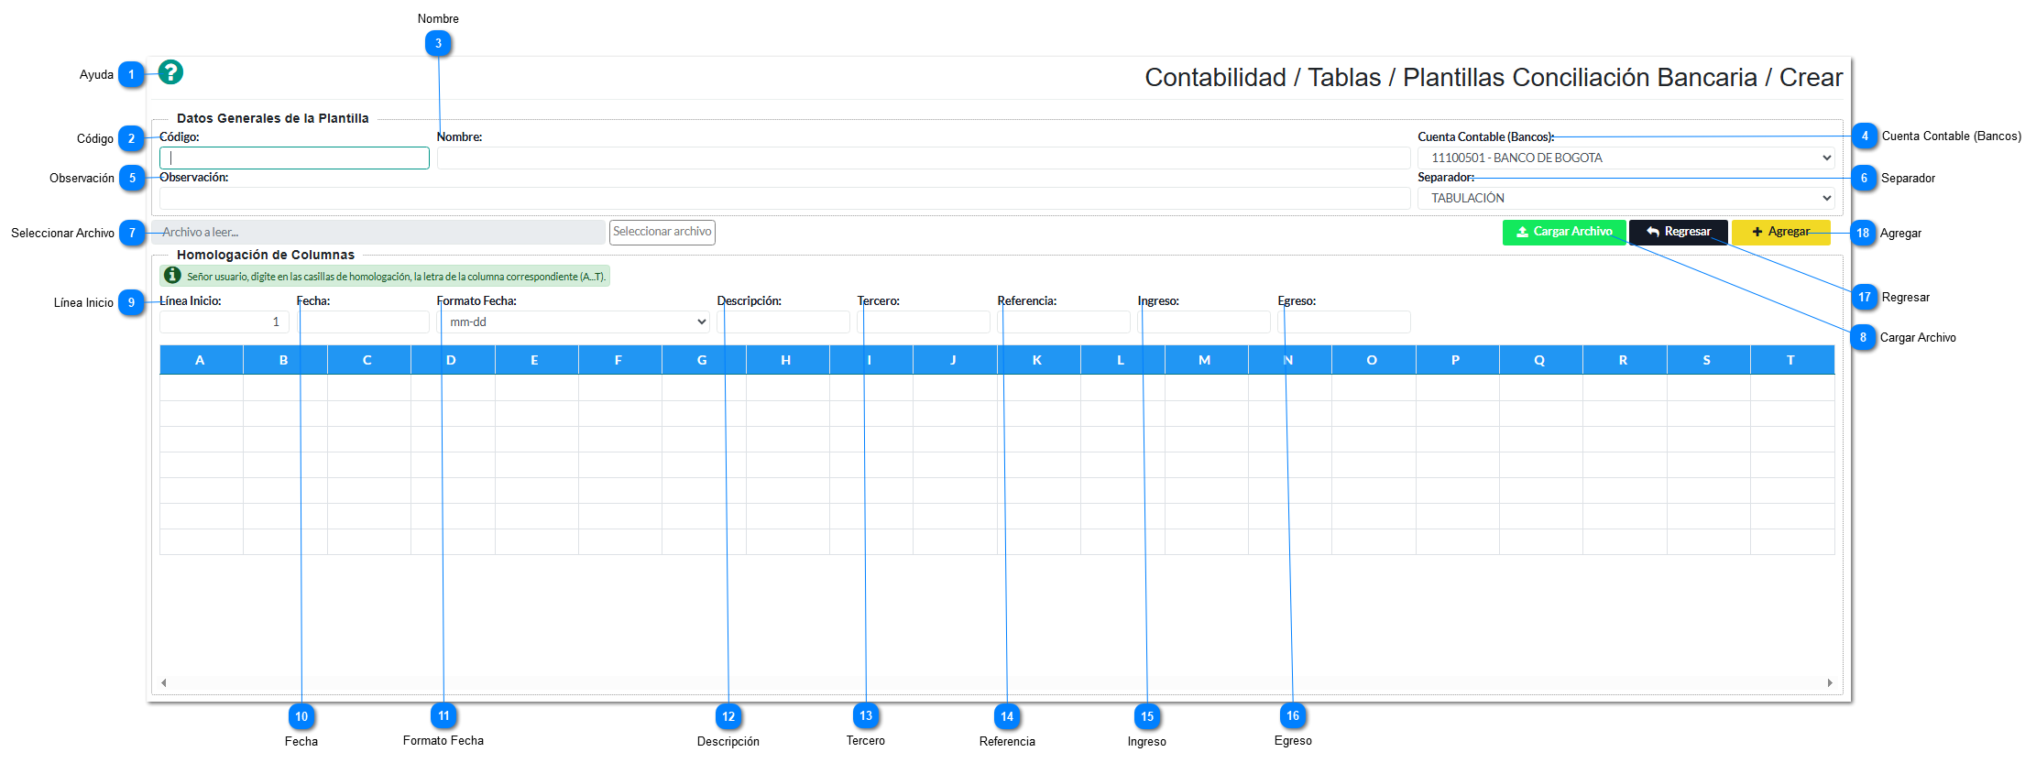Open the Cuenta Contable (Bancos) dropdown
This screenshot has width=2036, height=763.
[x=1625, y=158]
